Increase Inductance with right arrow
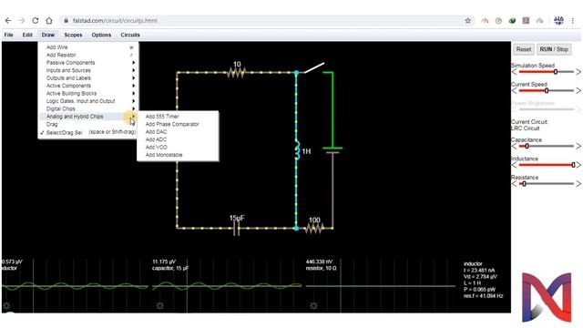Screen dimensions: 583x328 click(578, 165)
